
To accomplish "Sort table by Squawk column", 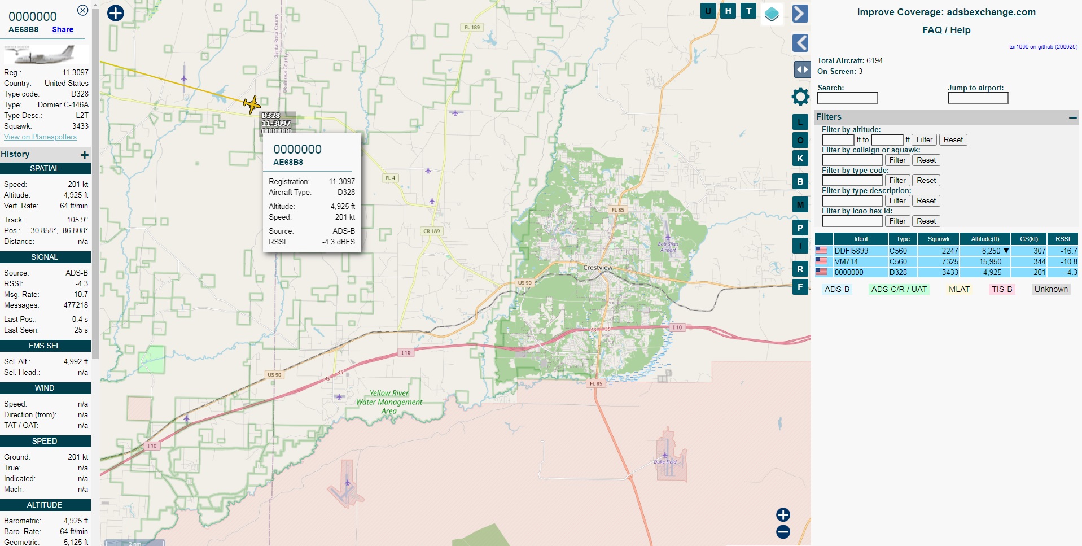I will point(939,239).
